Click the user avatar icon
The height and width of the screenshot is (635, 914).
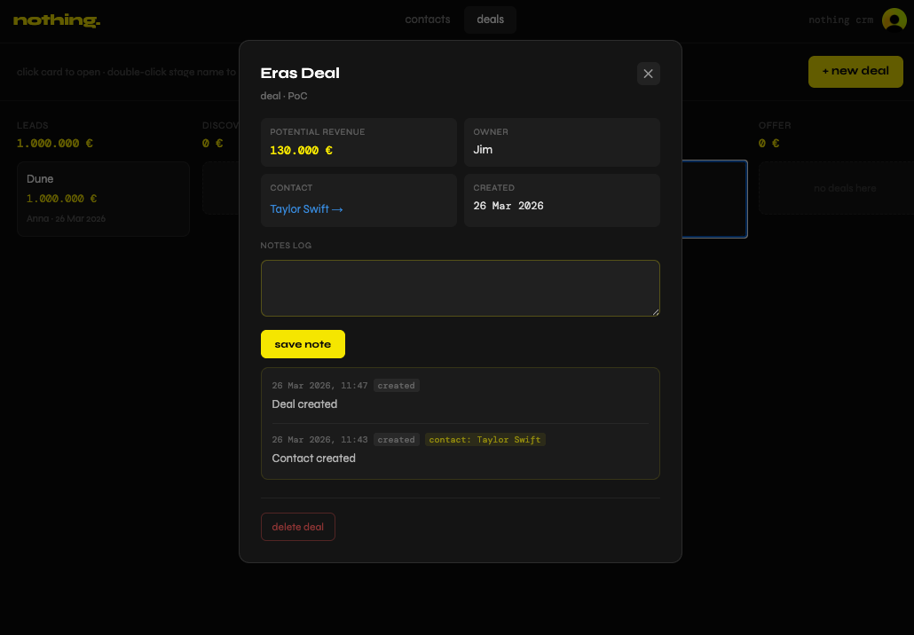(x=894, y=20)
